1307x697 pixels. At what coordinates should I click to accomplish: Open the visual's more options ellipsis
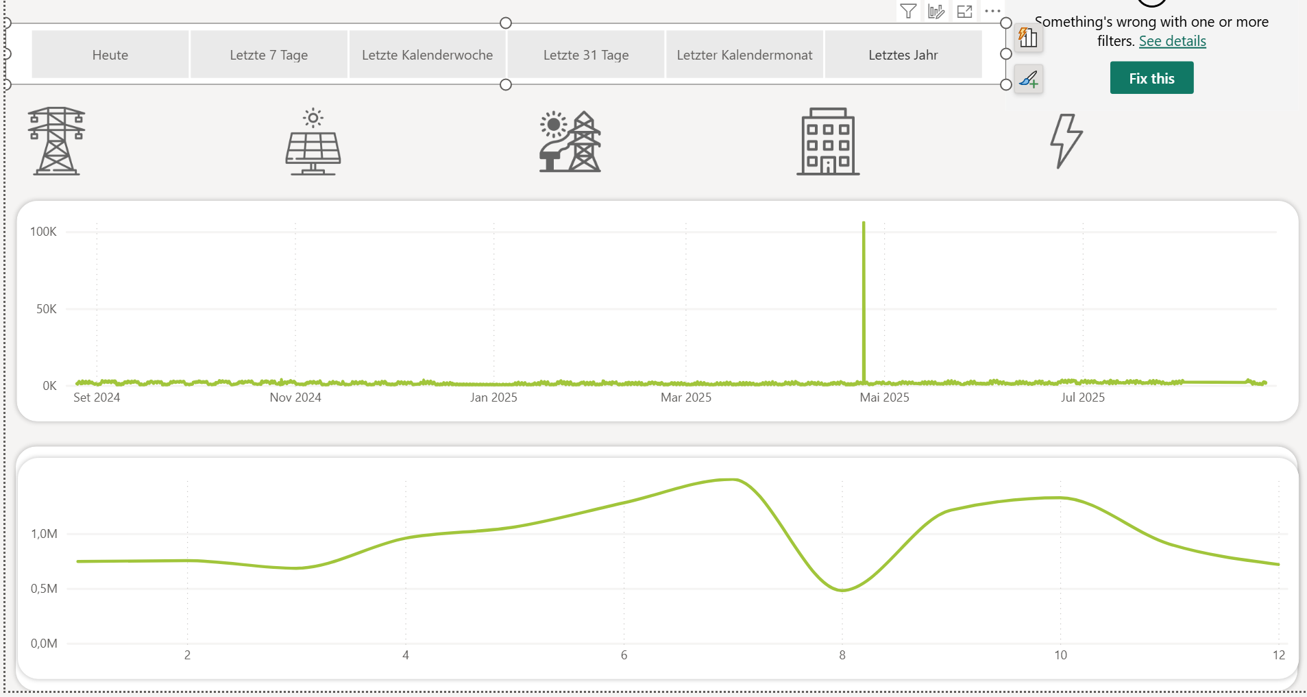click(992, 11)
